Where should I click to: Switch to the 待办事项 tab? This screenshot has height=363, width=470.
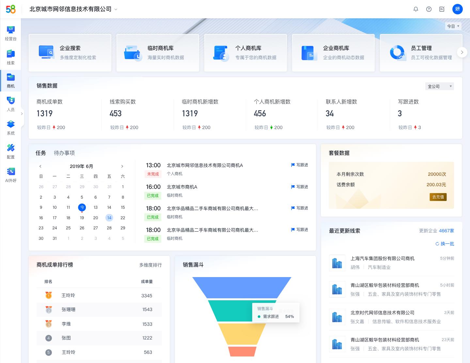pyautogui.click(x=64, y=153)
